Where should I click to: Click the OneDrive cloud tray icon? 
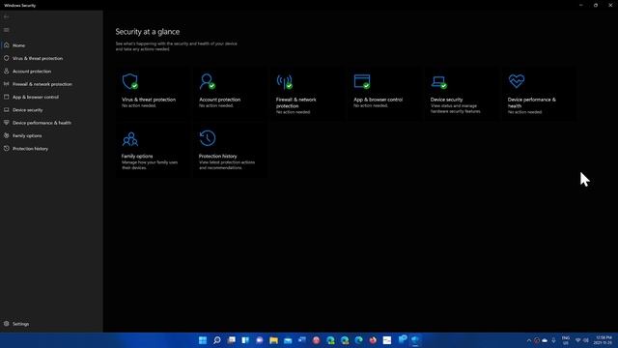[545, 340]
